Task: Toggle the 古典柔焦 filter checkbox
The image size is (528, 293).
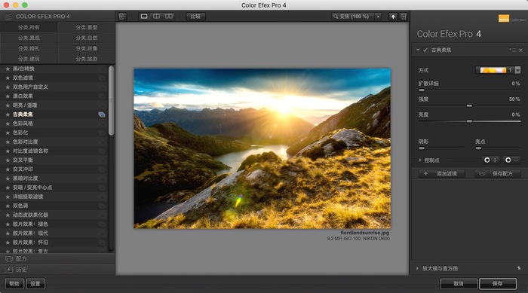Action: pyautogui.click(x=425, y=50)
